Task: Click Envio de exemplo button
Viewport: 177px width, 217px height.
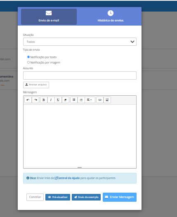Action: (x=86, y=197)
